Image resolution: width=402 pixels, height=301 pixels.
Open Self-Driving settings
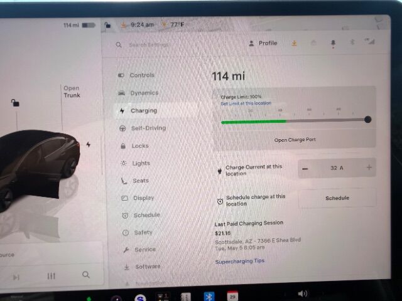[149, 128]
